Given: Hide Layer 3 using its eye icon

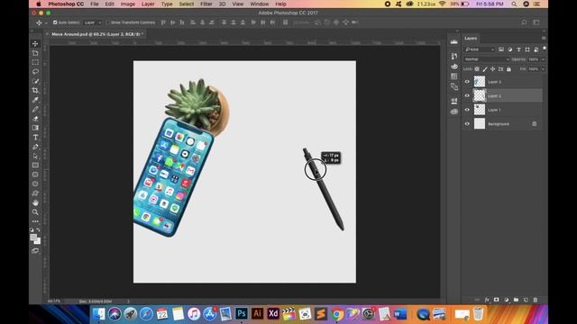Looking at the screenshot, I should point(467,82).
